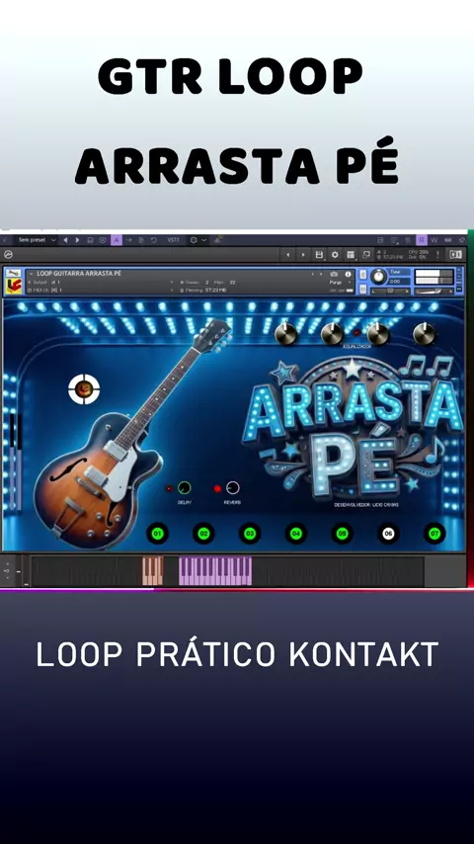Click the third equalizer knob

coord(378,334)
